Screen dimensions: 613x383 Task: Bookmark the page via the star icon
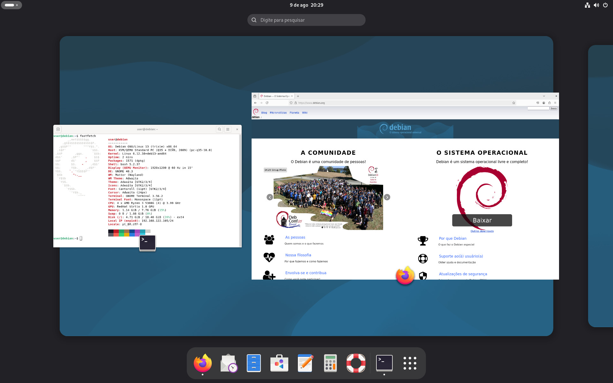tap(514, 103)
